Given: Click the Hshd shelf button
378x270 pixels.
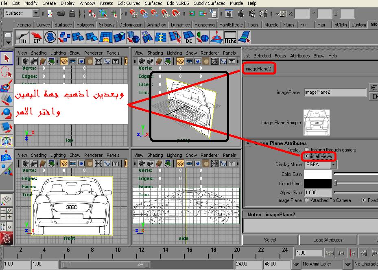Looking at the screenshot, I should tap(230, 37).
